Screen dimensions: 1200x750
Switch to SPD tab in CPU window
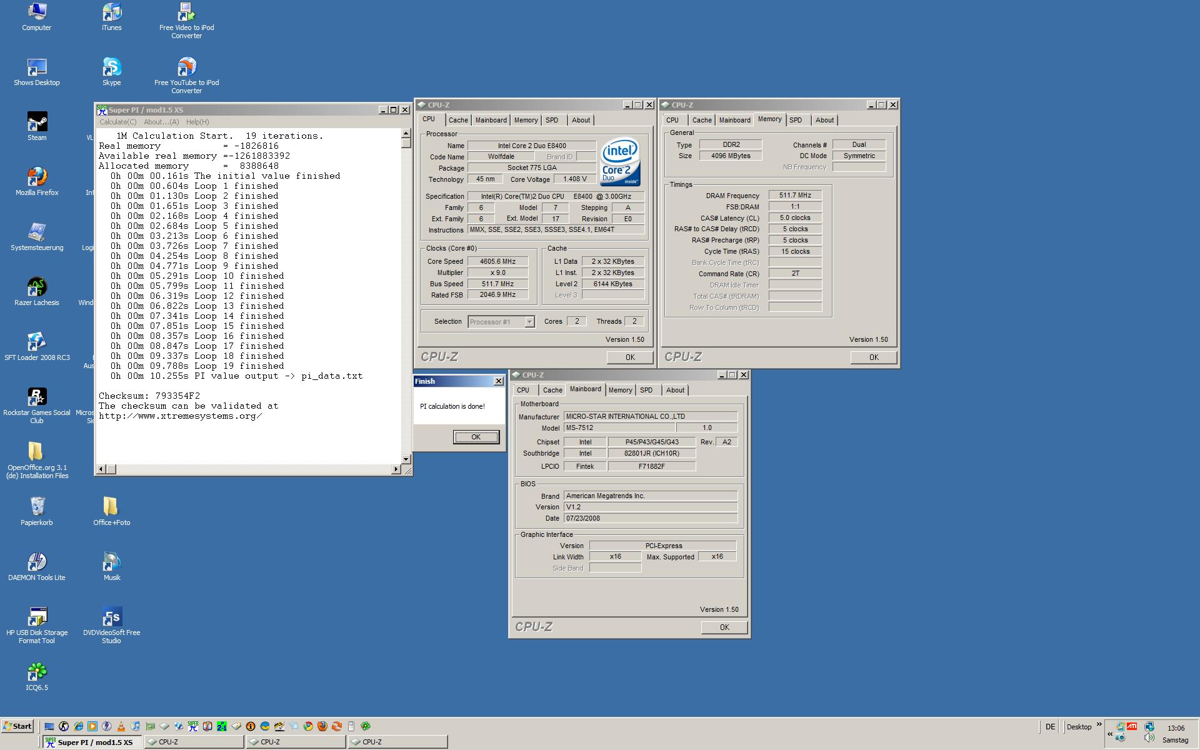(551, 120)
